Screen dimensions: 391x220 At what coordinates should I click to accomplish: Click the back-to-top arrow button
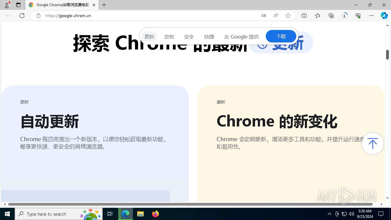(372, 144)
